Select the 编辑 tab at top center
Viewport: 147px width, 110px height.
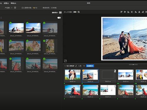(88, 3)
